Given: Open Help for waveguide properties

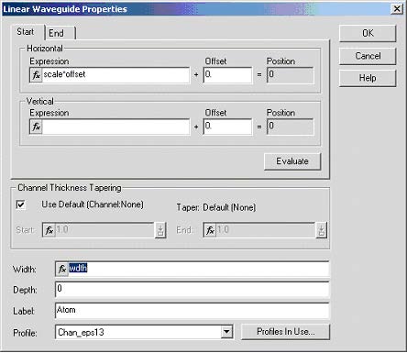Looking at the screenshot, I should (x=368, y=78).
